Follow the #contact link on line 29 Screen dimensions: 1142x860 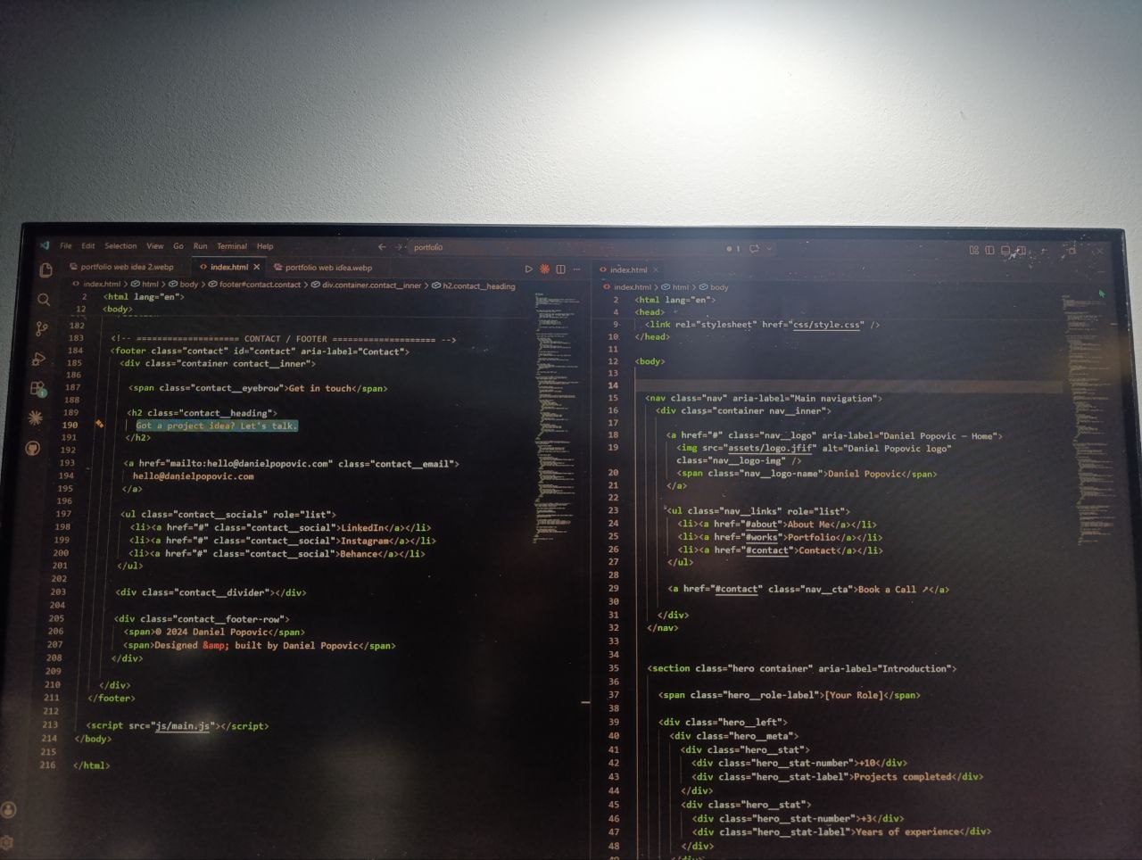click(737, 589)
